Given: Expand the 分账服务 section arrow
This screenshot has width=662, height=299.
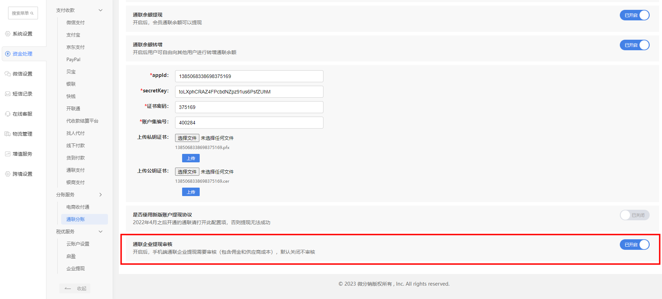Looking at the screenshot, I should pyautogui.click(x=101, y=195).
